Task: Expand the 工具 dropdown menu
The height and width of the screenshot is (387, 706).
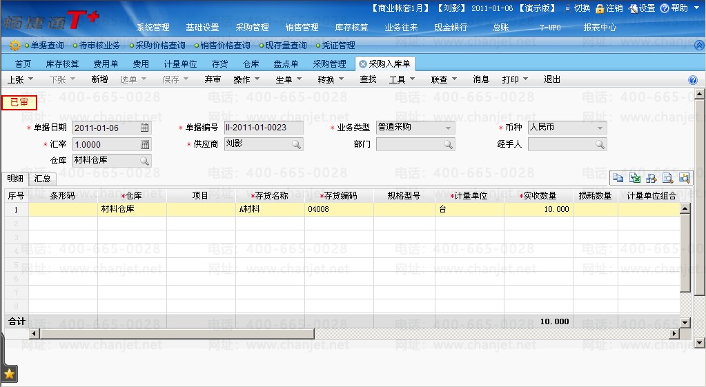Action: click(x=412, y=79)
